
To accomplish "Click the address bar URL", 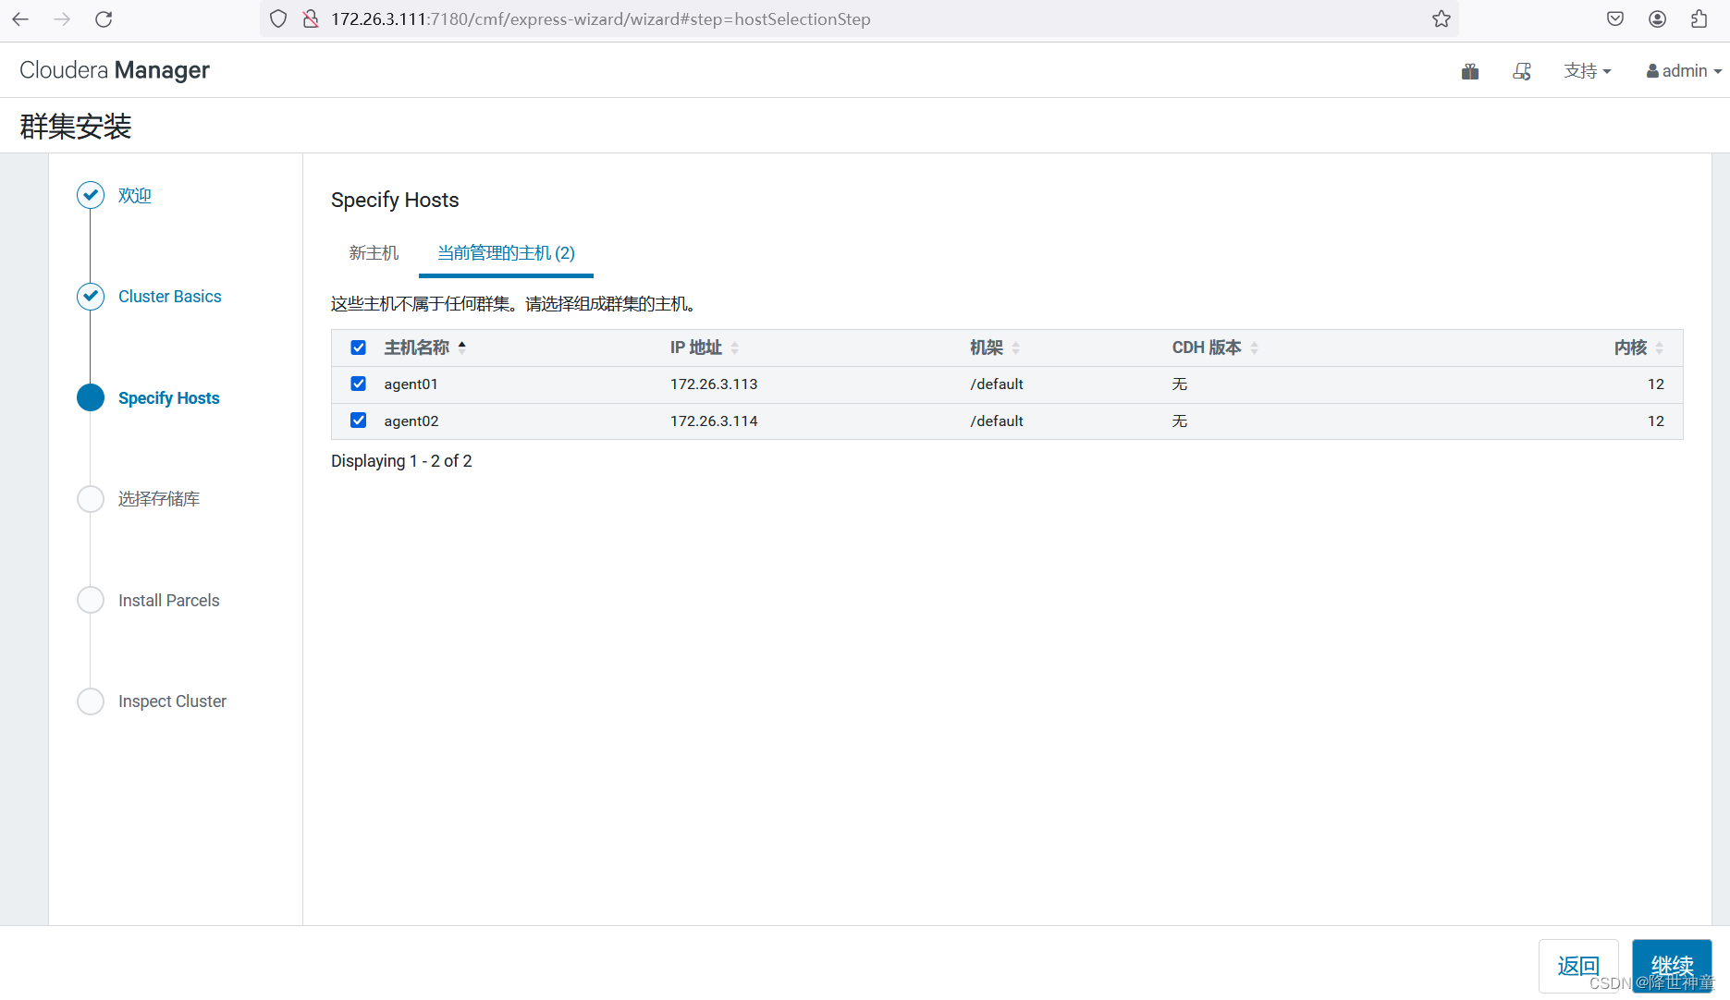I will 601,19.
